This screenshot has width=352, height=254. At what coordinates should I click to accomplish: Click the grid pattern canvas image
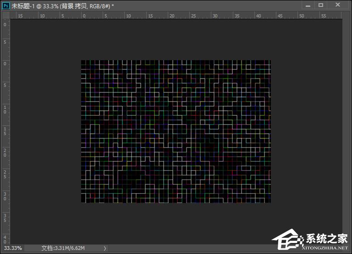[176, 131]
